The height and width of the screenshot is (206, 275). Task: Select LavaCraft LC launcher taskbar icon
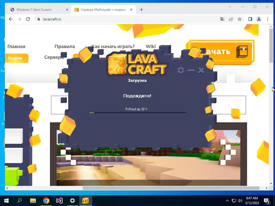86,201
